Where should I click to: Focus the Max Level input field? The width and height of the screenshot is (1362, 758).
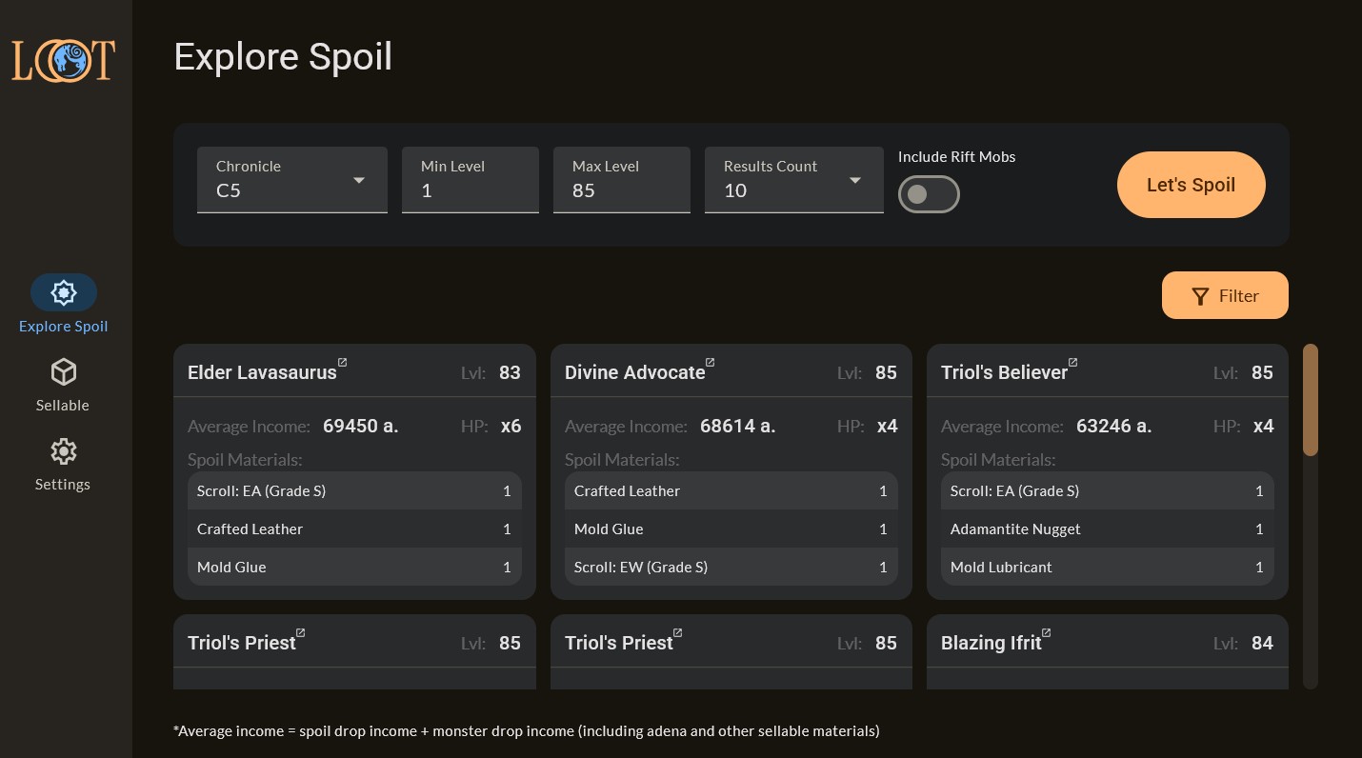tap(621, 189)
